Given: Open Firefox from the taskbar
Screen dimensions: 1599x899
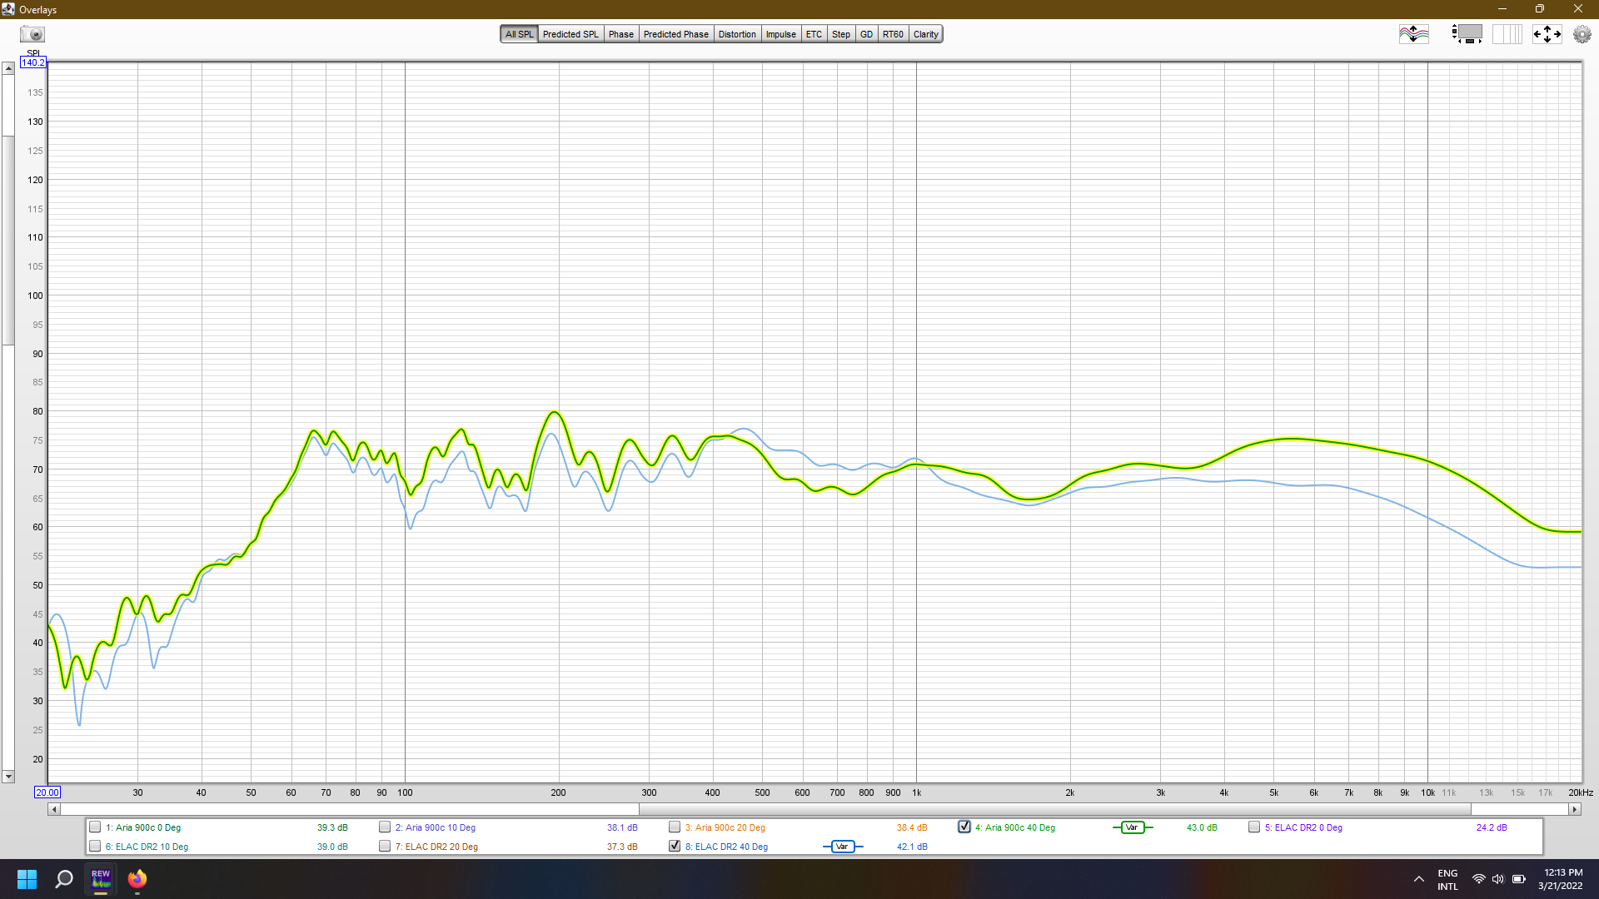Looking at the screenshot, I should 137,879.
